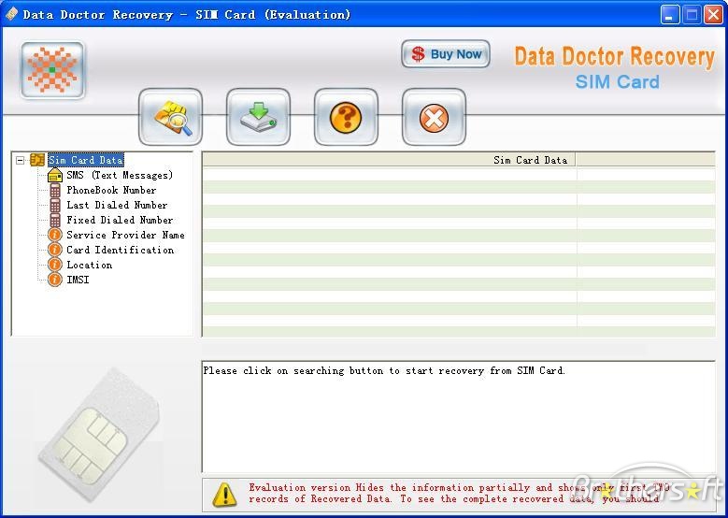Click the title bar SIM app icon
Viewport: 728px width, 518px height.
(11, 14)
